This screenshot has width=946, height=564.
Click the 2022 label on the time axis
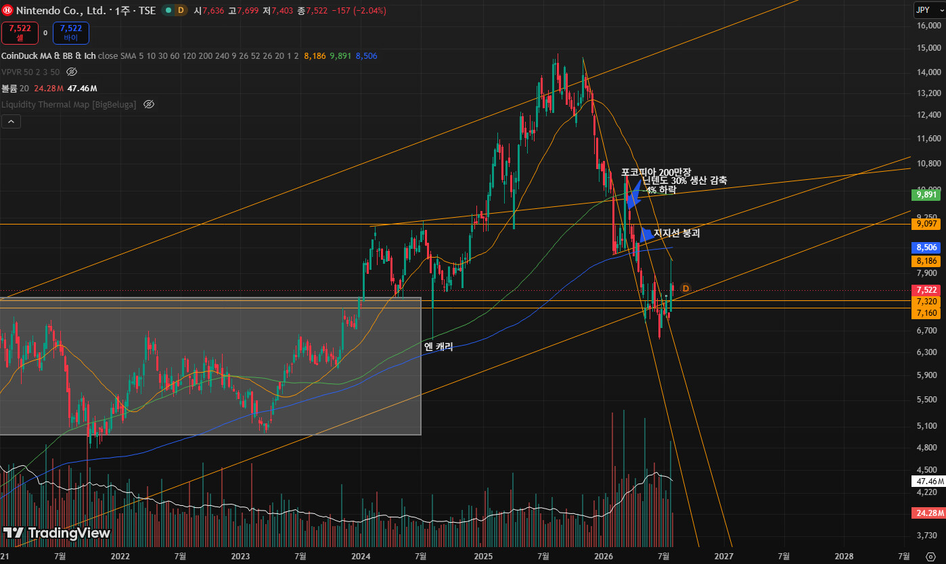(120, 556)
